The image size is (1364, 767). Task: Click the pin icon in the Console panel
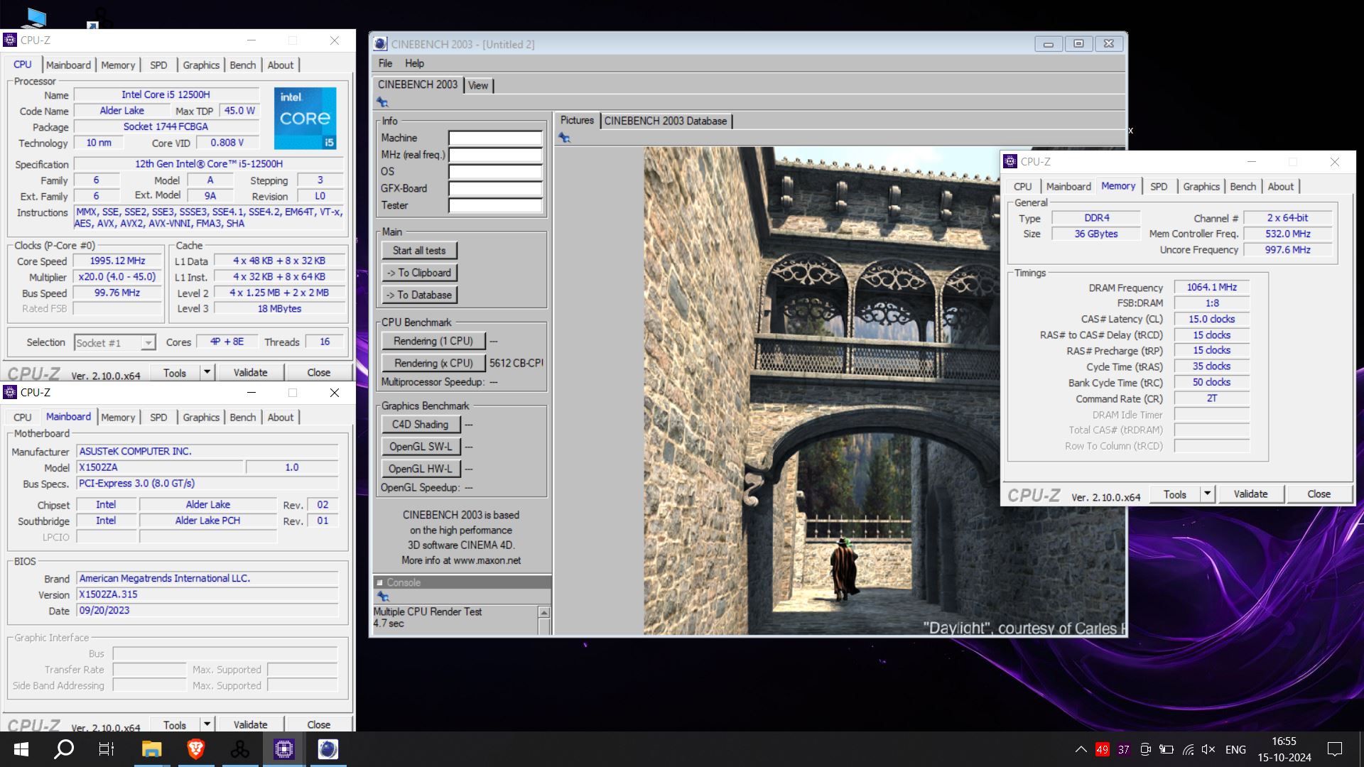point(384,597)
